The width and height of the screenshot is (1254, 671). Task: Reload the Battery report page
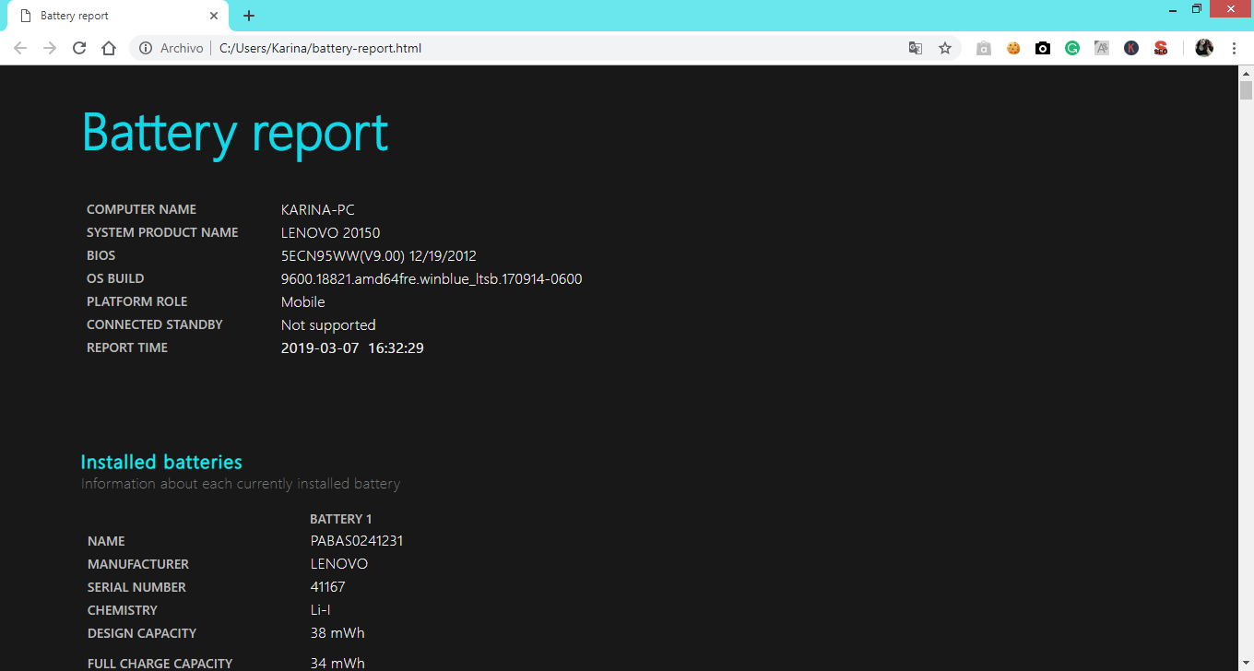[x=79, y=48]
